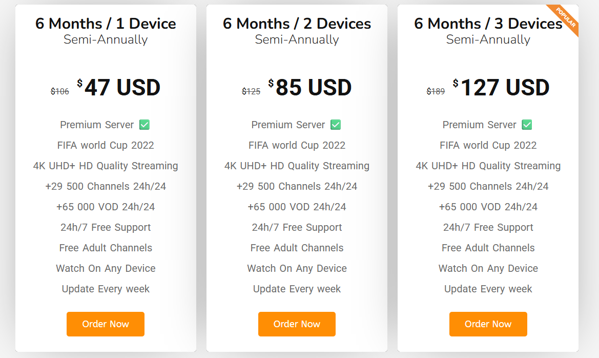Click the $127 USD price text
The width and height of the screenshot is (599, 358).
click(x=503, y=87)
